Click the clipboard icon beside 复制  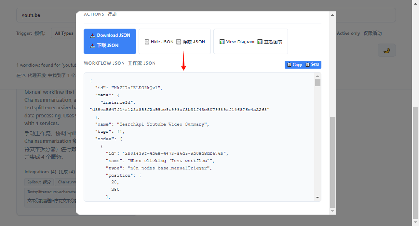tap(308, 65)
